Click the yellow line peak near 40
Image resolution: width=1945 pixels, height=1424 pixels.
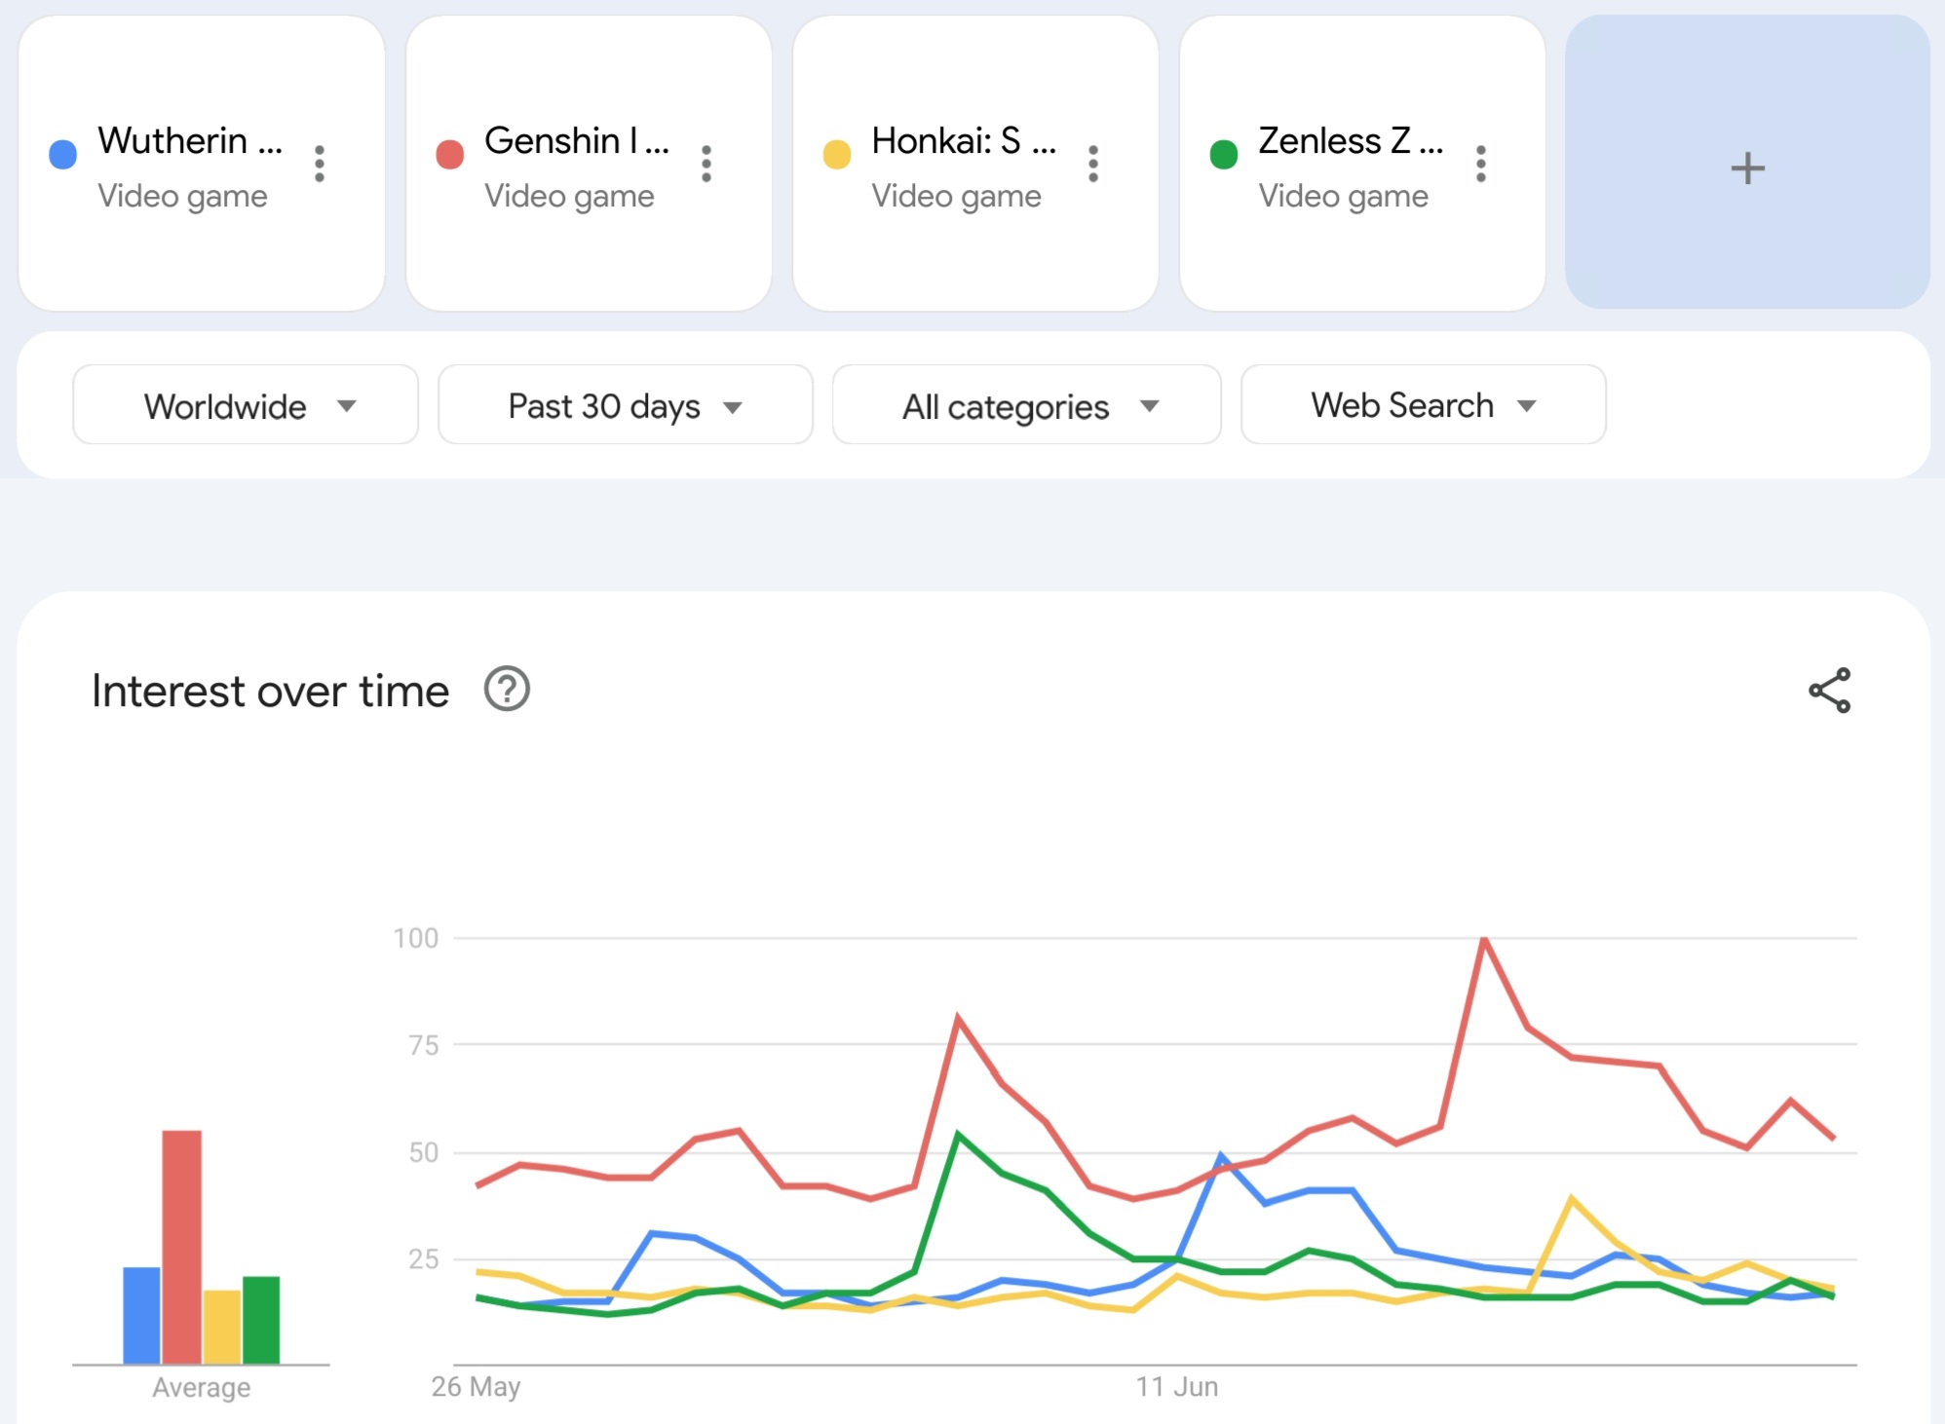[1571, 1198]
